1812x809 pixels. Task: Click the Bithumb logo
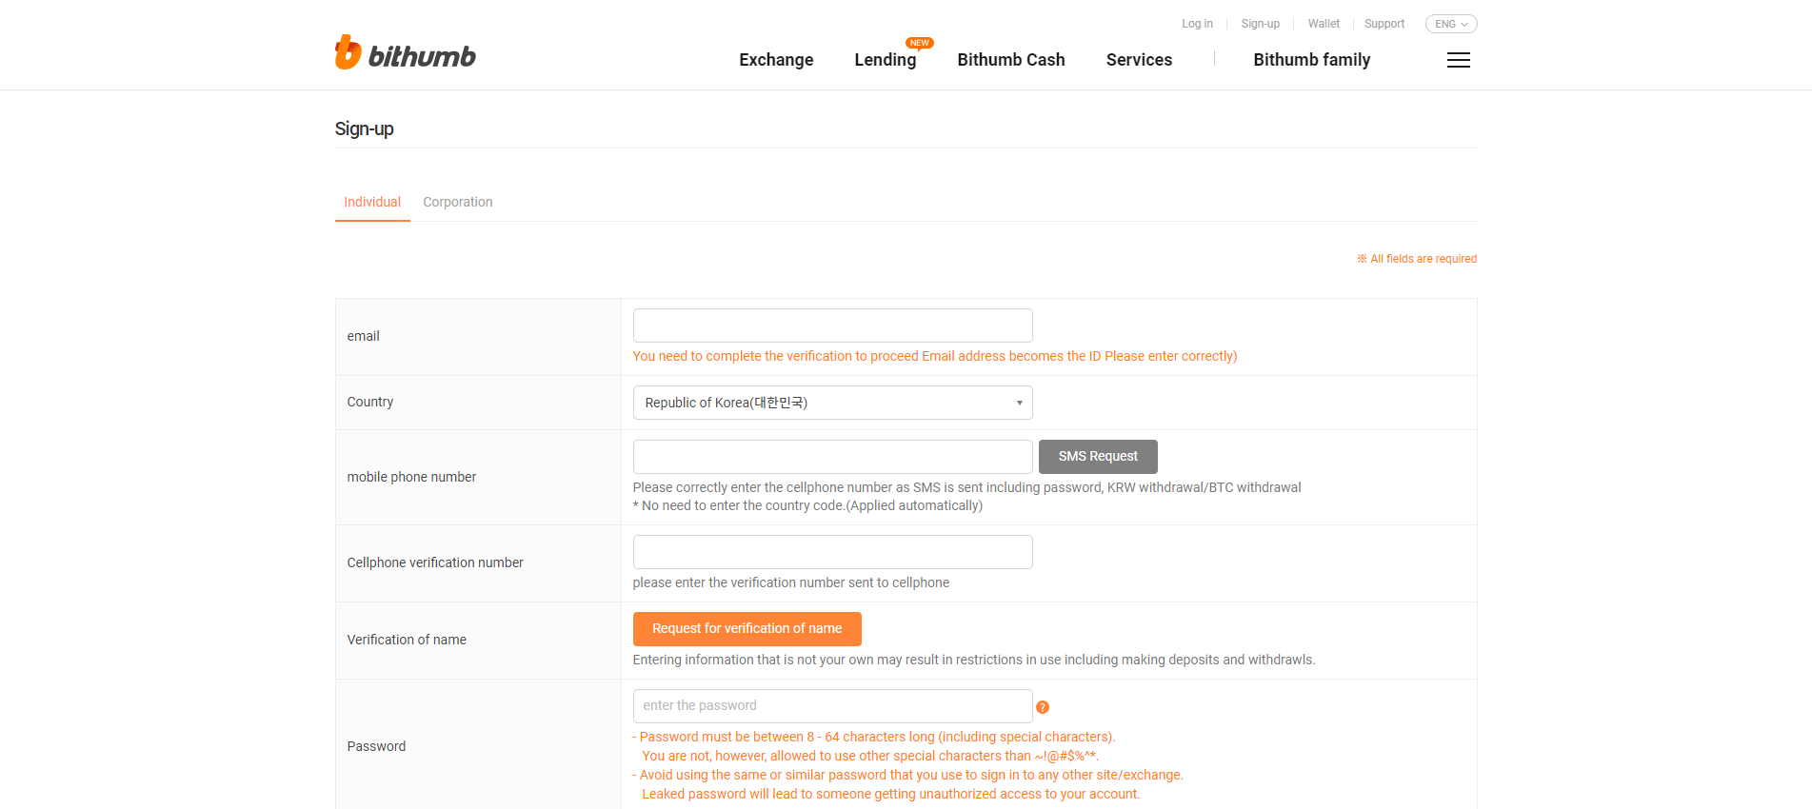click(405, 53)
